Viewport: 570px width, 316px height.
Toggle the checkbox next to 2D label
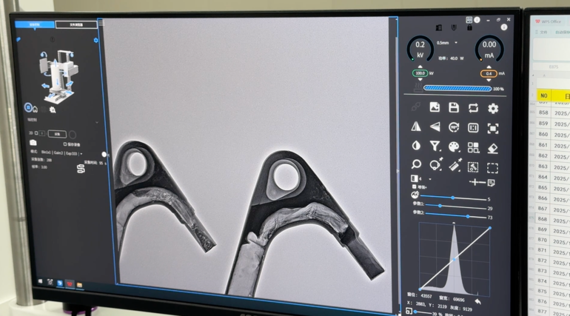[36, 133]
